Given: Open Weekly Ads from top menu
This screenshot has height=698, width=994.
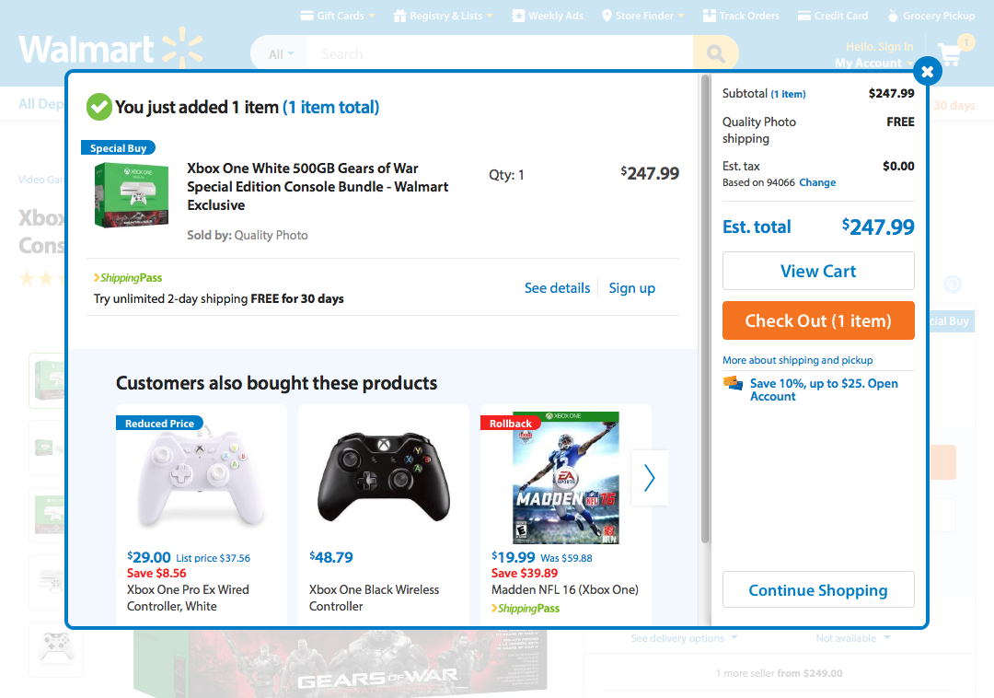Looking at the screenshot, I should 548,16.
